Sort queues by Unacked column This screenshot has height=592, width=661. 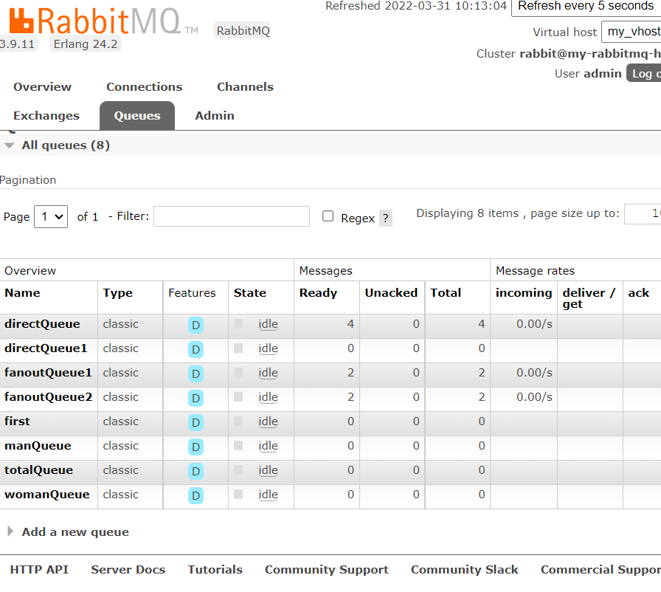tap(391, 293)
